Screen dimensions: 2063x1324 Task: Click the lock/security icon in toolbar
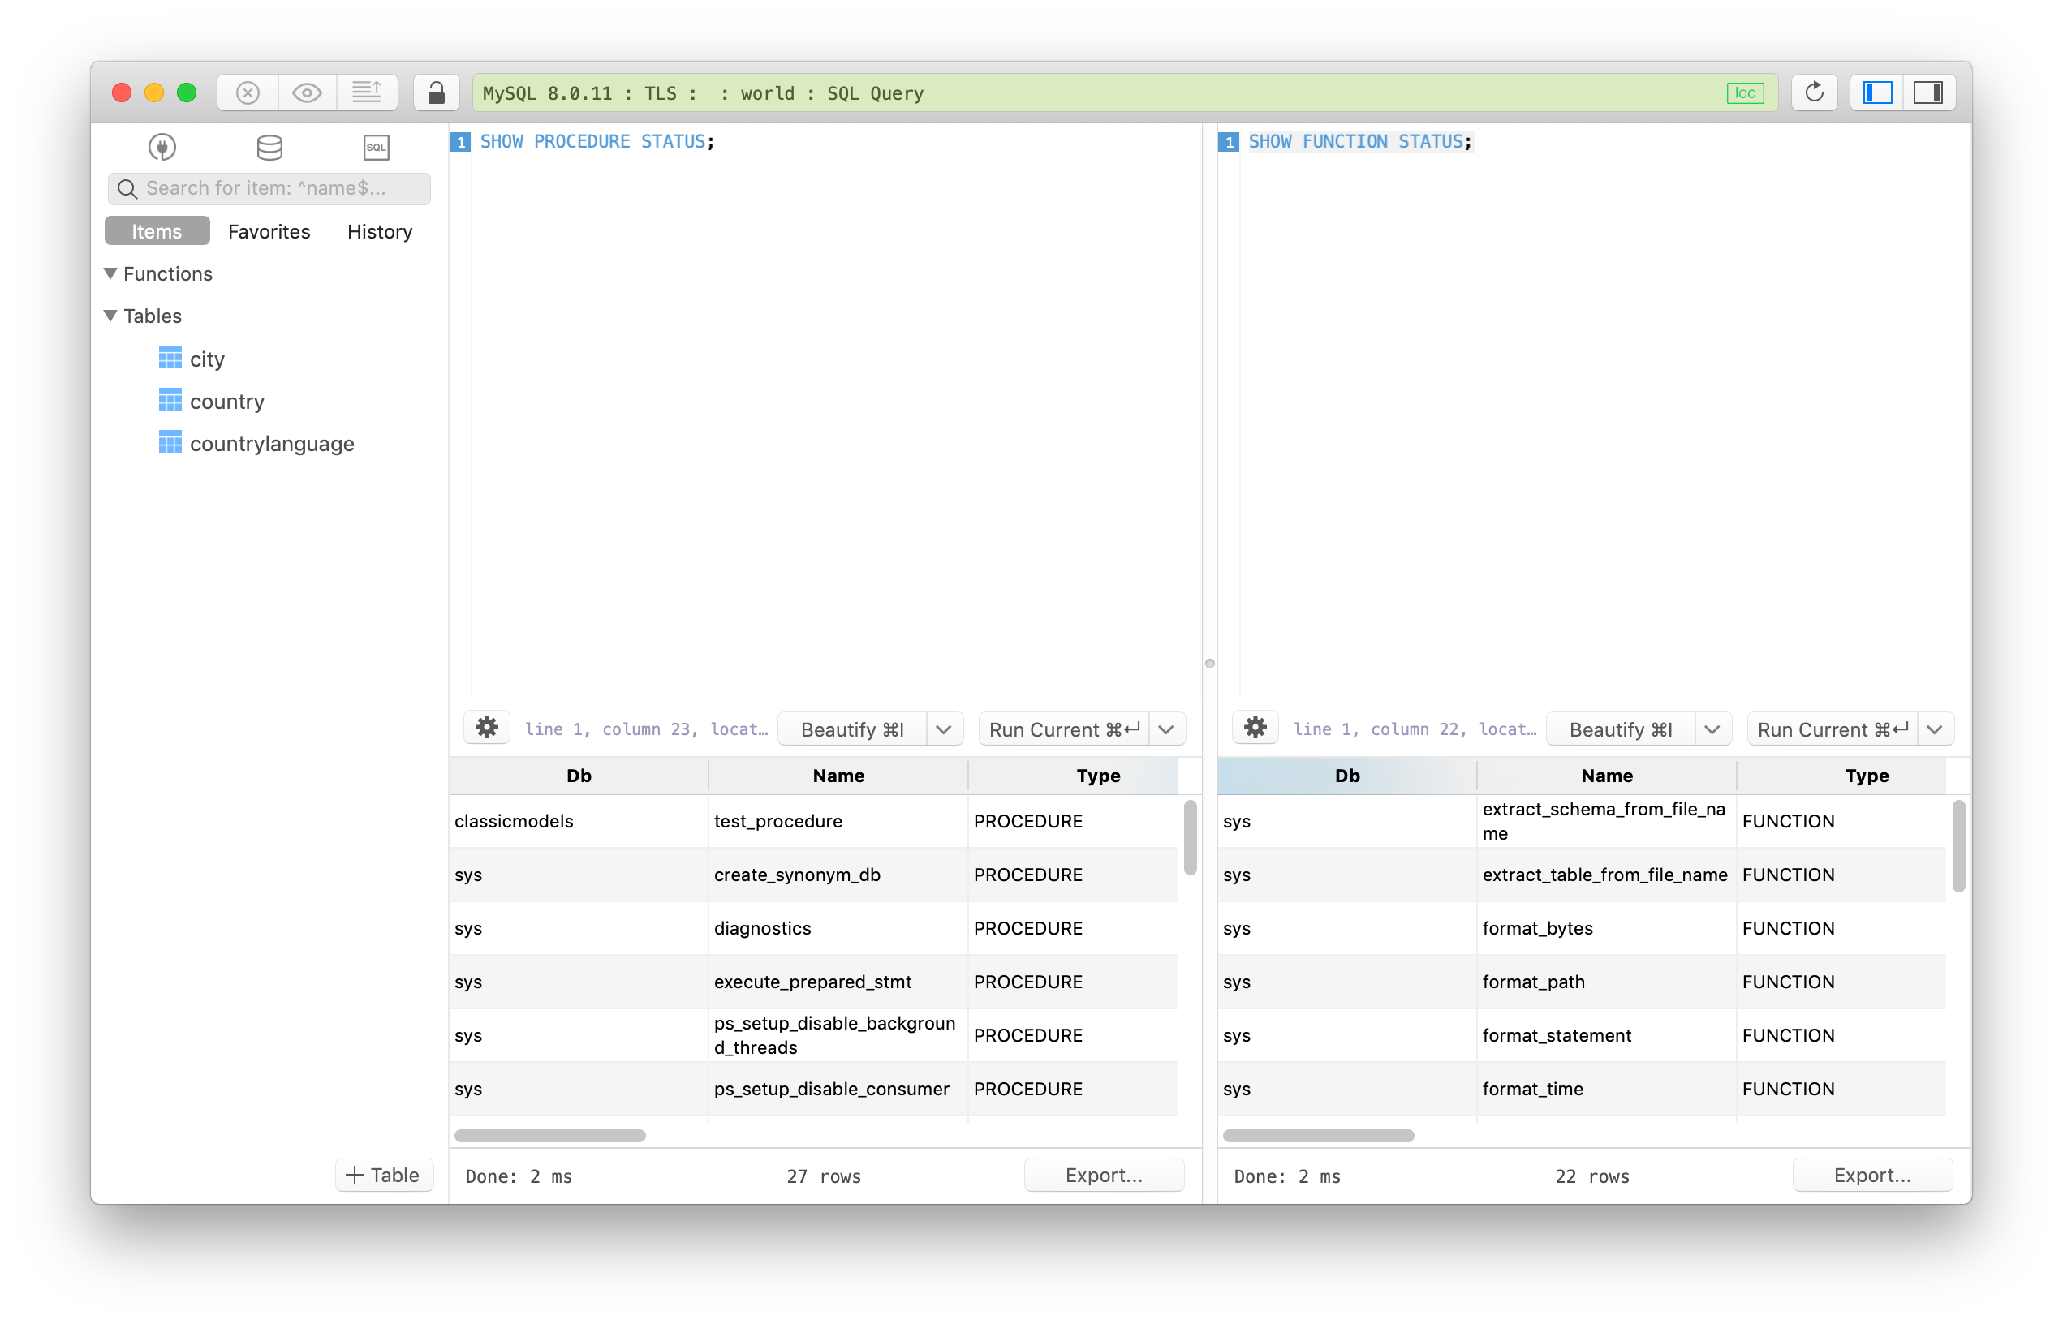(436, 93)
